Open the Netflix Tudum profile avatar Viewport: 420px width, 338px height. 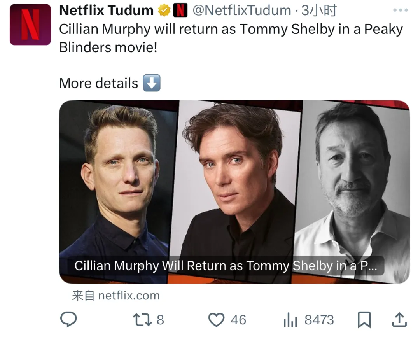point(30,25)
